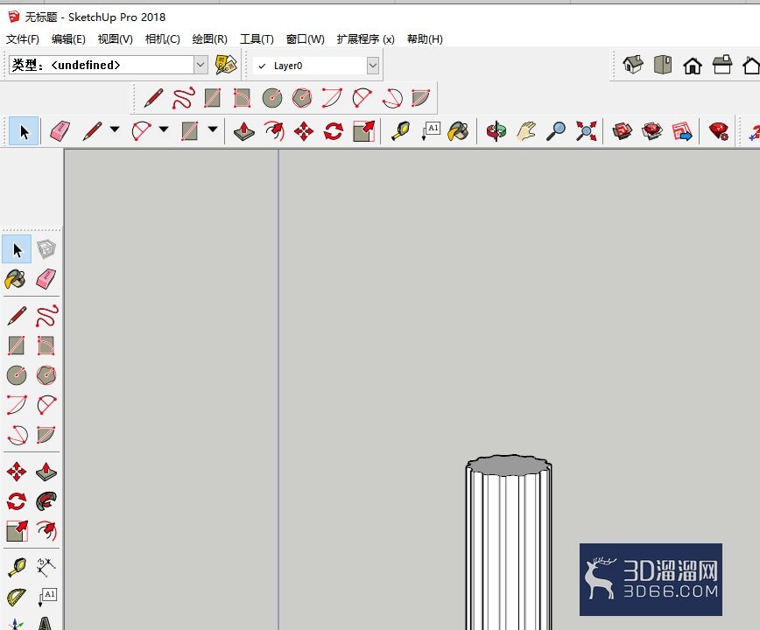
Task: Open the 窗口(W) menu
Action: [305, 38]
